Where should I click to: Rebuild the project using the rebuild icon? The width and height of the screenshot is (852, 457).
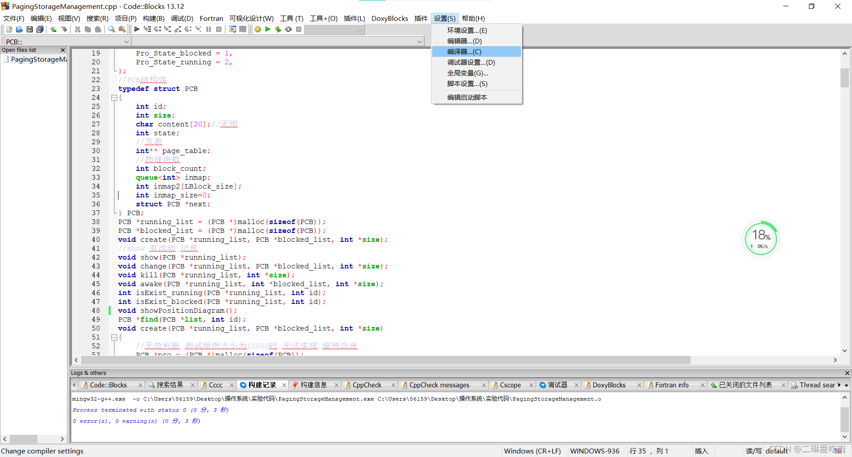[x=288, y=29]
